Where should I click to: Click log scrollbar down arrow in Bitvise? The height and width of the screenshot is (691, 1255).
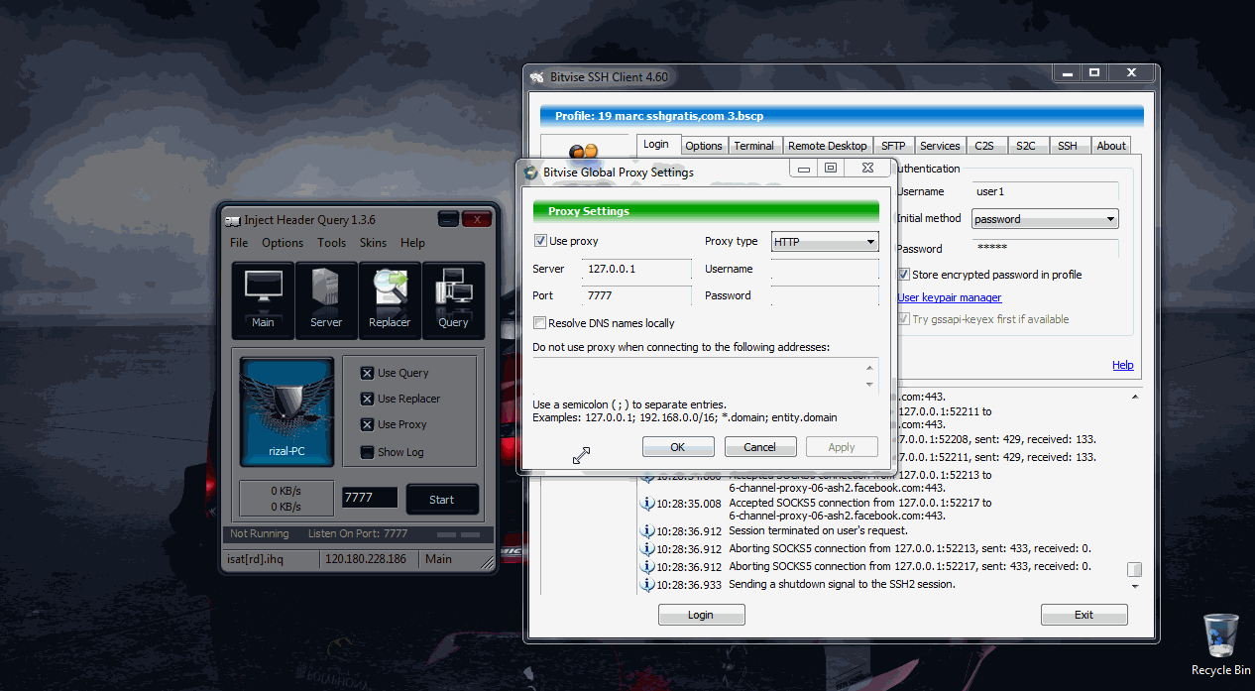[x=1134, y=587]
